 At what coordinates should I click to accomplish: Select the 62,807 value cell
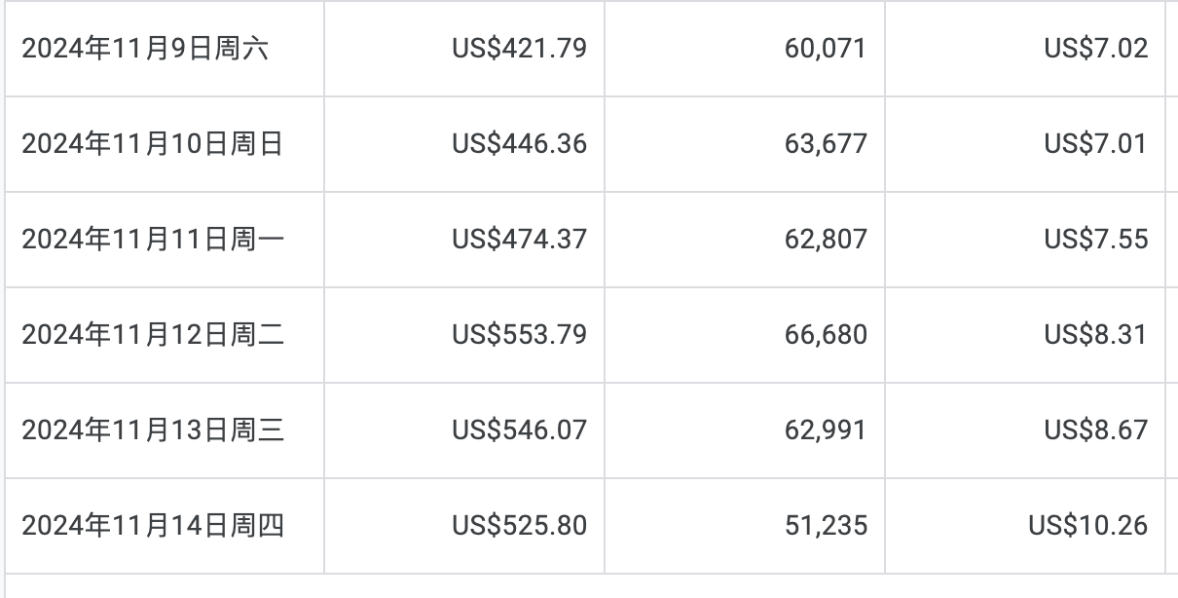click(745, 240)
